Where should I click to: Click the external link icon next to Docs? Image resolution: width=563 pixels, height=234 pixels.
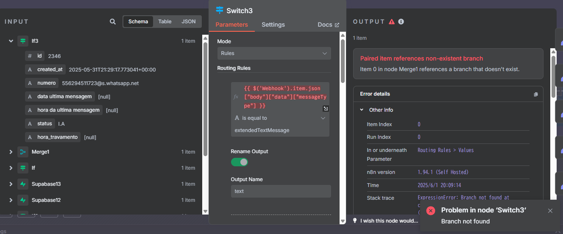point(337,25)
